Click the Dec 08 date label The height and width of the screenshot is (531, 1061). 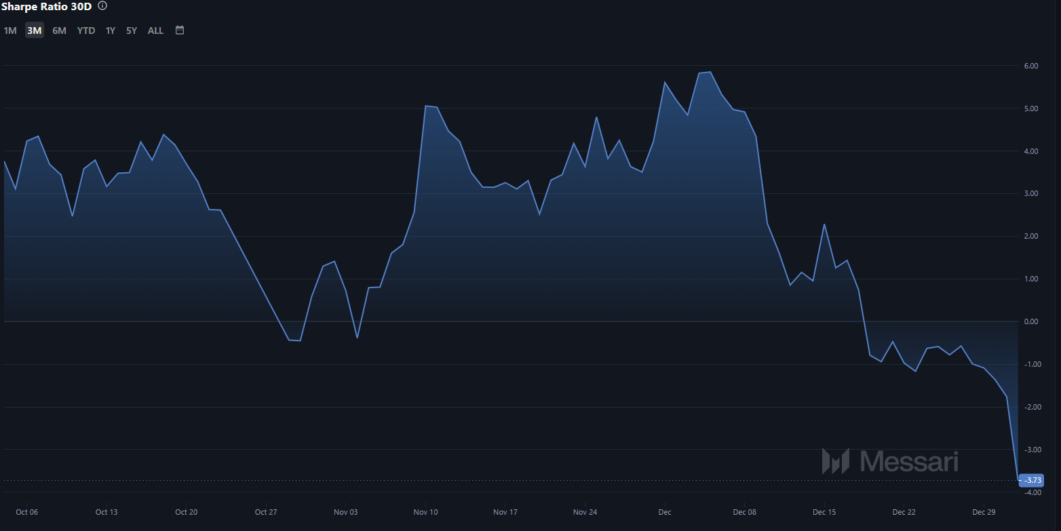[744, 512]
